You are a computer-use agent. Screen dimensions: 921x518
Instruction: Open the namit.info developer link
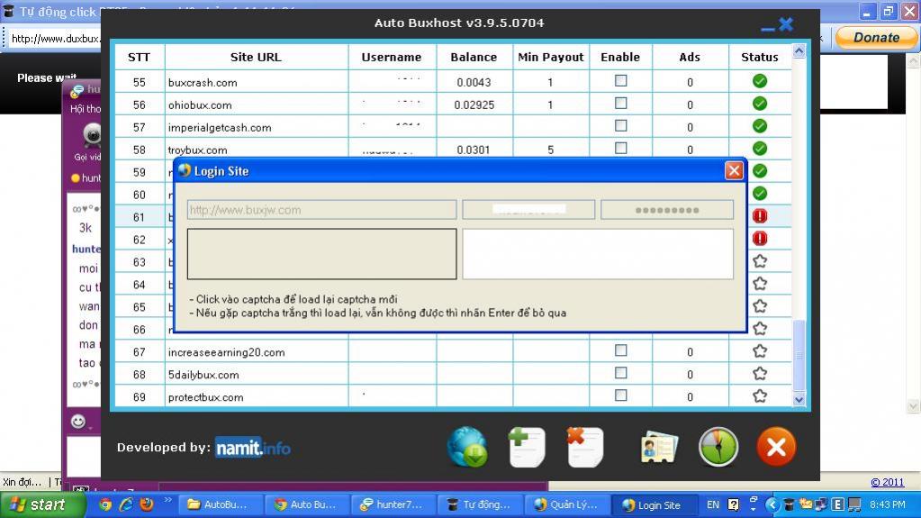(253, 448)
